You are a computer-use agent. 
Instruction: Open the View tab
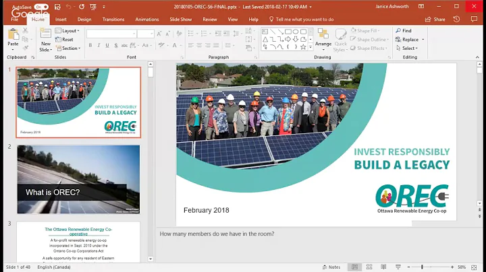[x=233, y=19]
